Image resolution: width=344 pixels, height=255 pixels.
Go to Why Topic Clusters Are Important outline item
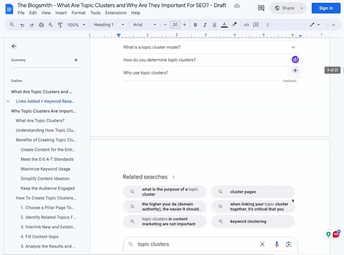44,111
